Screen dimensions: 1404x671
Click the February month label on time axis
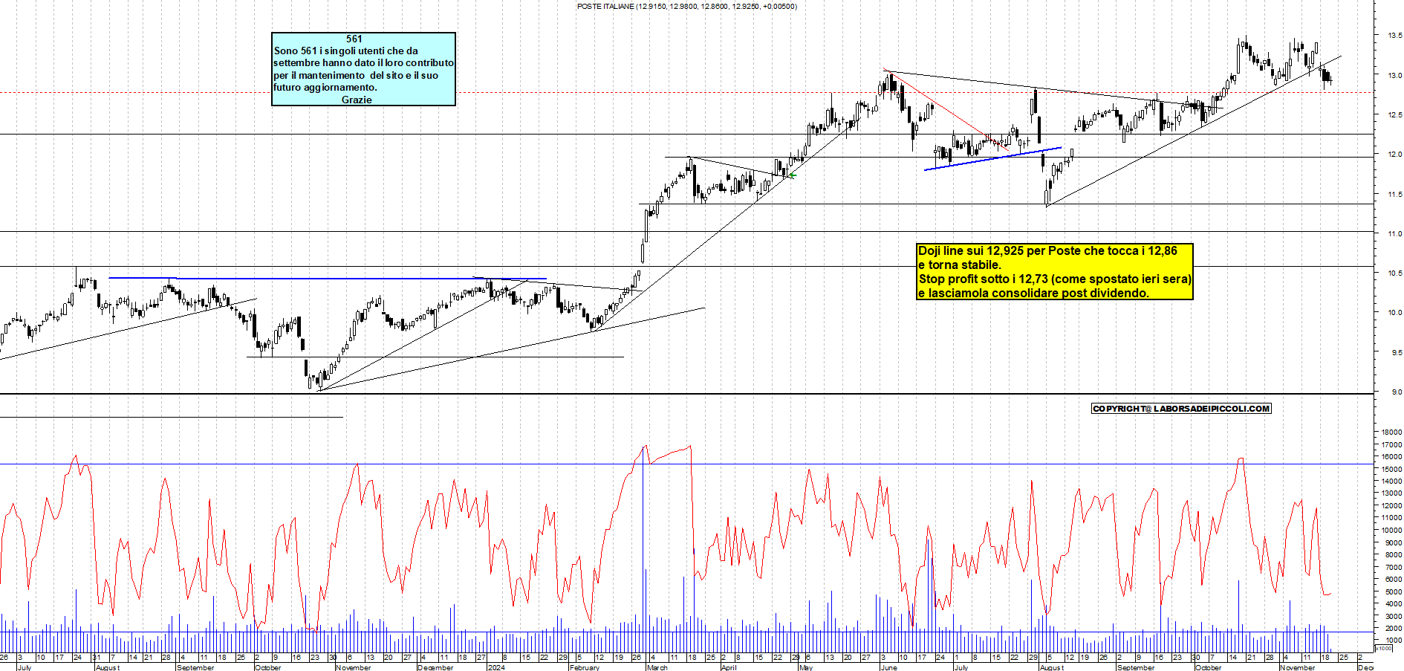point(584,667)
